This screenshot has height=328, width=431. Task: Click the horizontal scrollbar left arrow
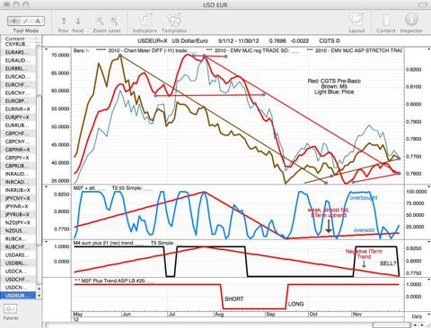[x=416, y=324]
